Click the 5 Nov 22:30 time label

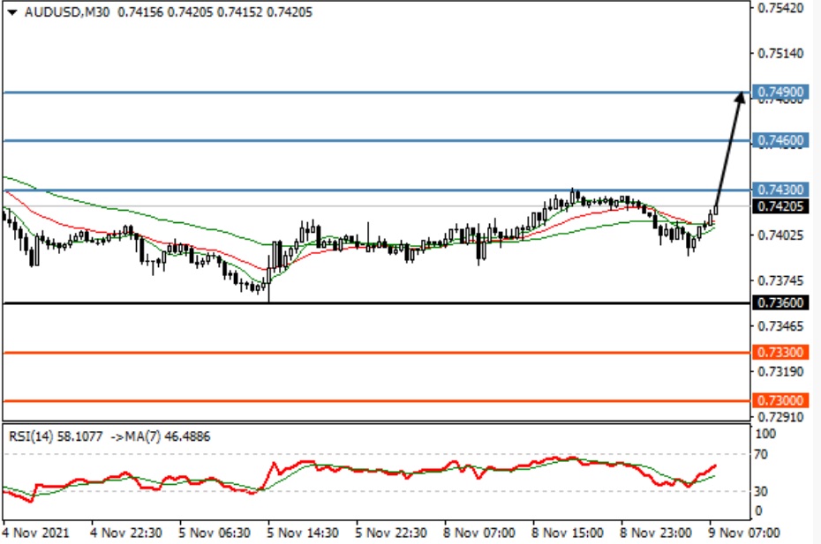[391, 533]
